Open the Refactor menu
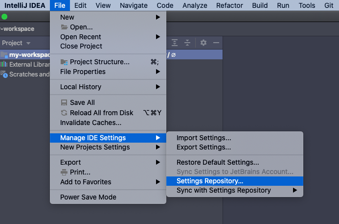 point(229,5)
